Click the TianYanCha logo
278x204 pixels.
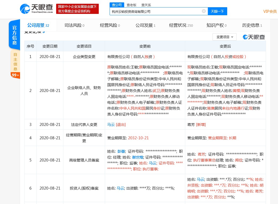[x=36, y=9]
